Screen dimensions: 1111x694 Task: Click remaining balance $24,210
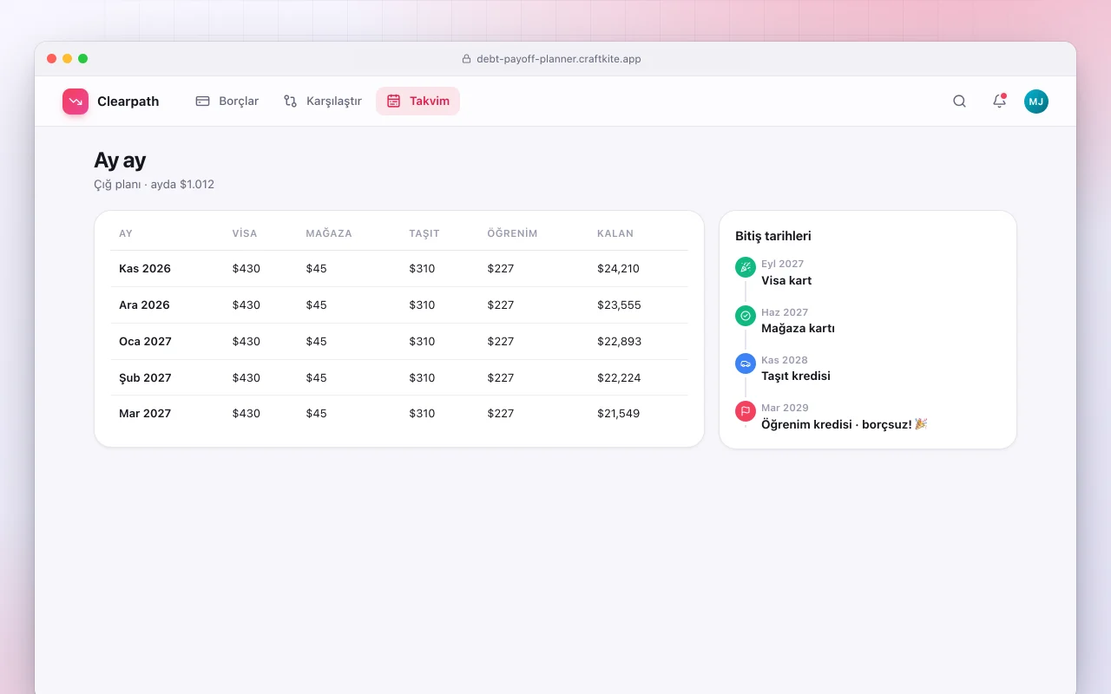coord(618,269)
